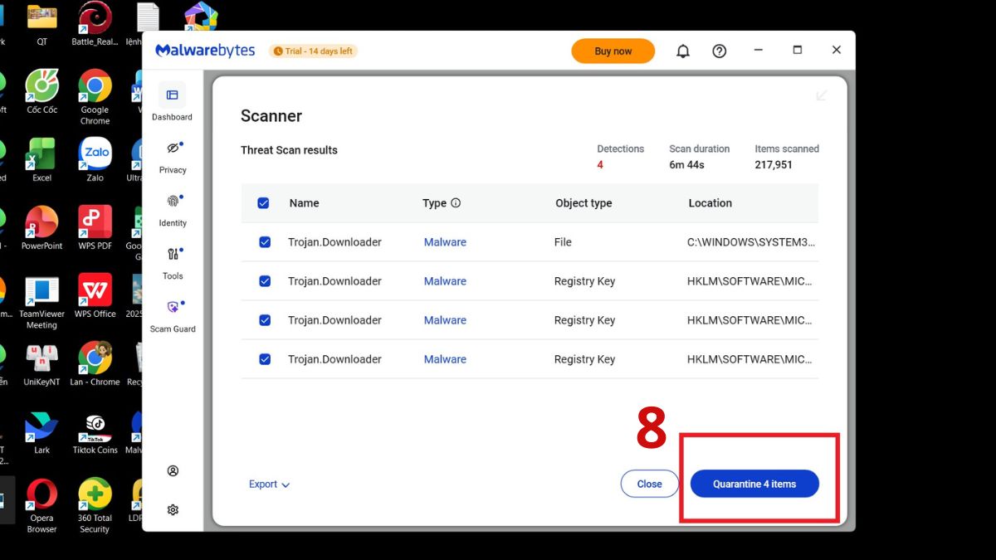Click the Threat Scan results label
Image resolution: width=996 pixels, height=560 pixels.
[289, 150]
